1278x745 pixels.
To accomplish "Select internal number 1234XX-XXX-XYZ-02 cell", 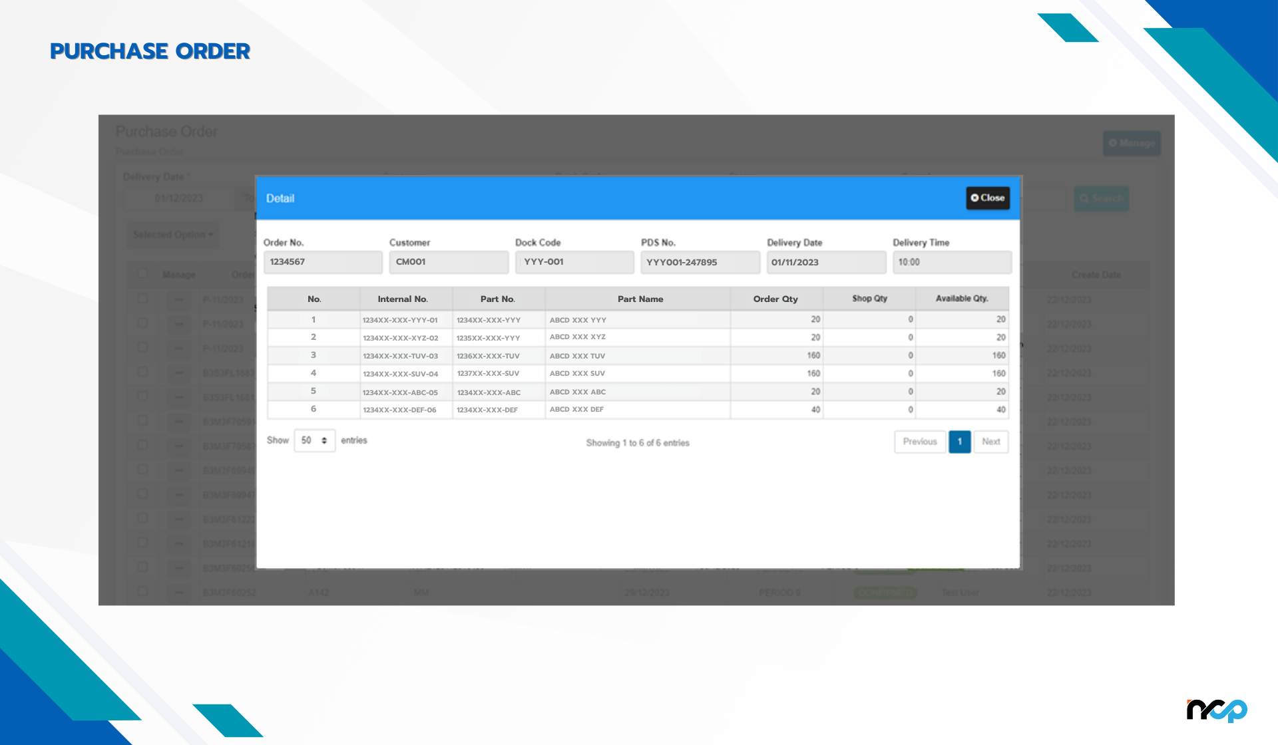I will (x=407, y=338).
